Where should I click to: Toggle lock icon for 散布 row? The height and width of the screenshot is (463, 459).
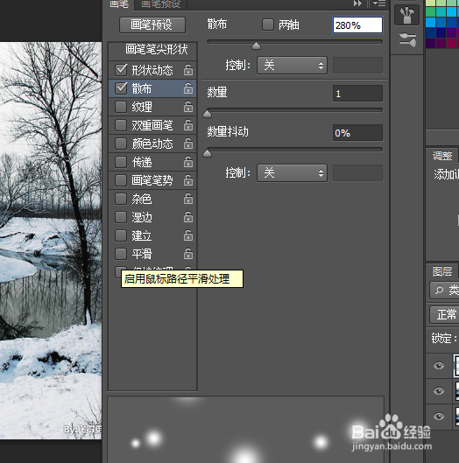click(x=188, y=88)
